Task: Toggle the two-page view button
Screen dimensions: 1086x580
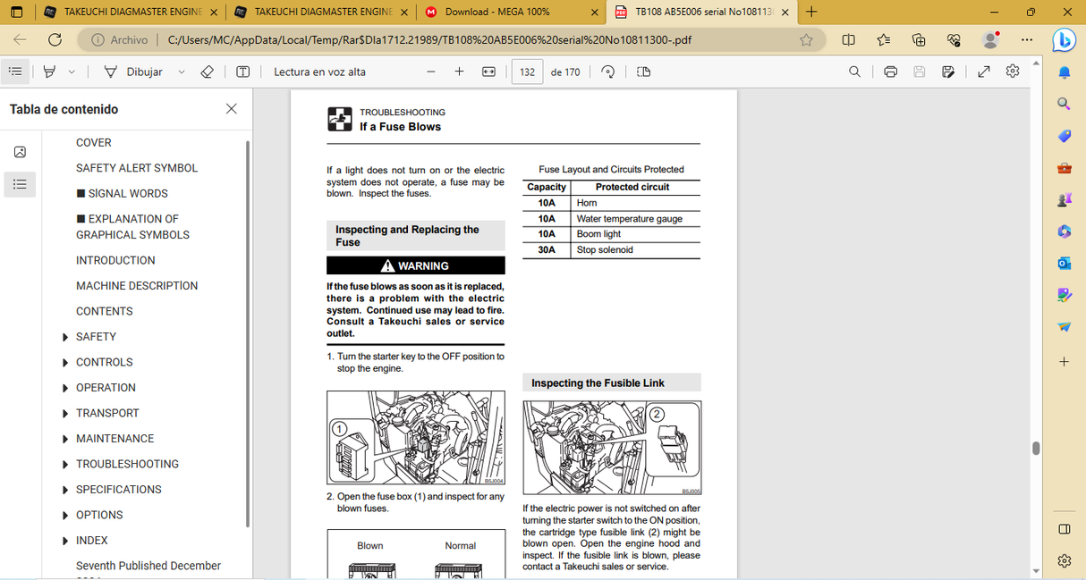Action: pos(643,71)
